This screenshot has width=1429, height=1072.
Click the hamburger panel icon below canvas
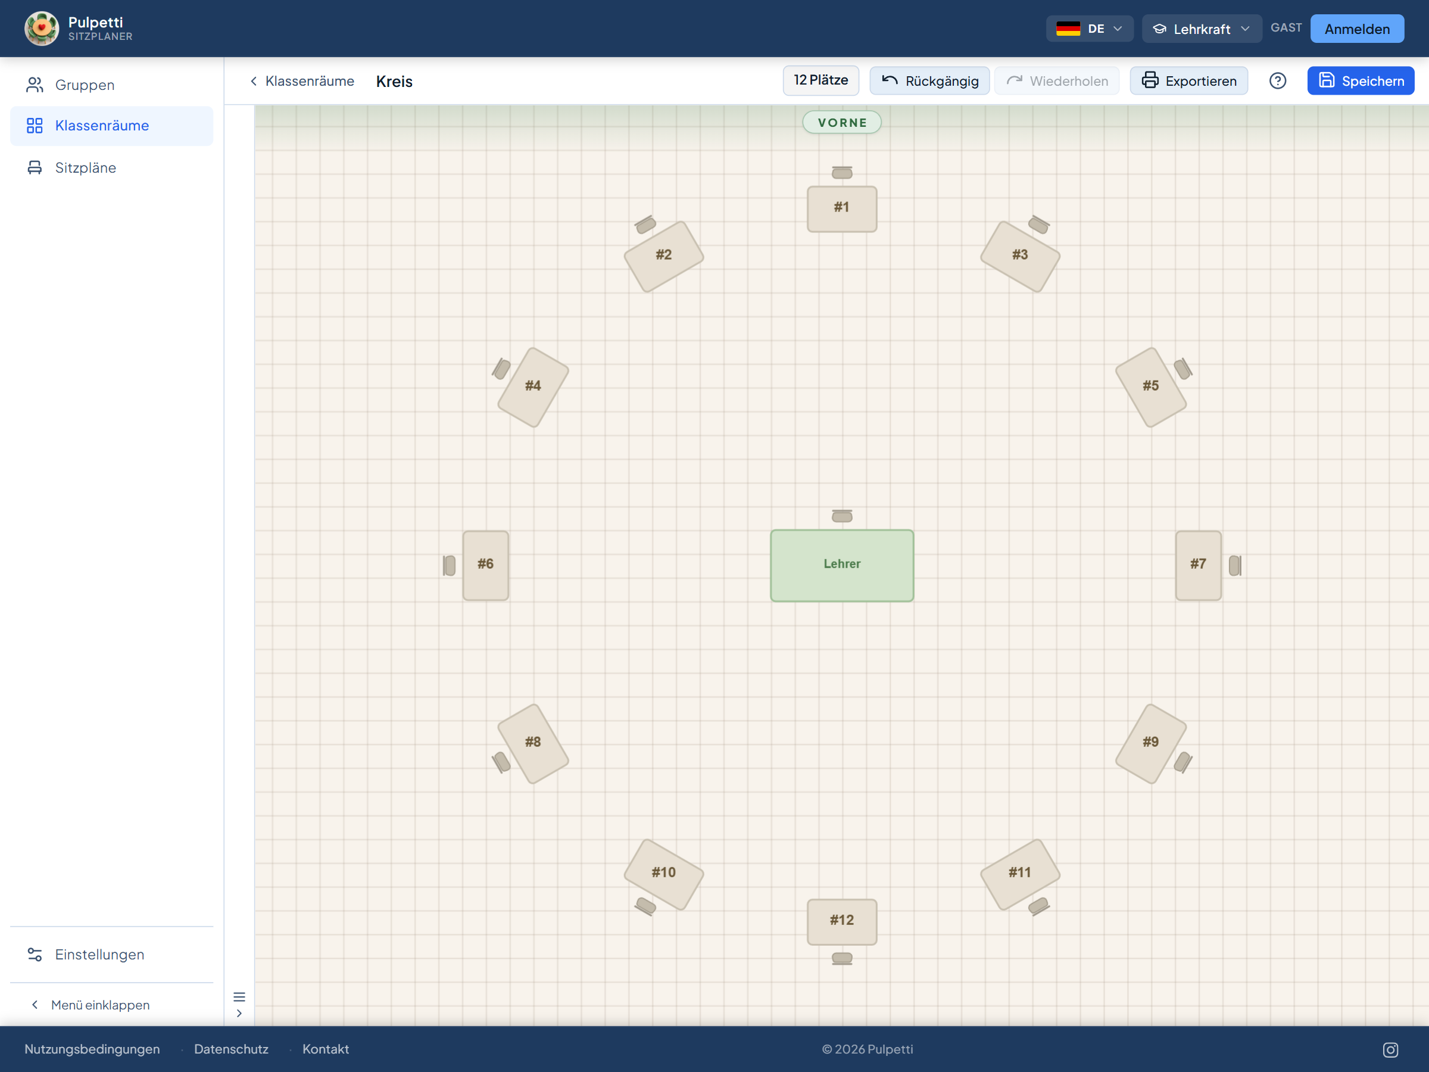point(239,996)
